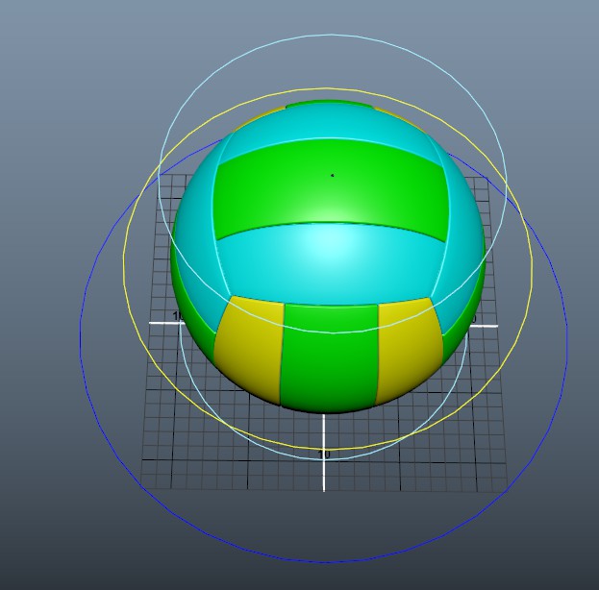Pick the cyan middle band with the highlight
The image size is (599, 590).
[x=331, y=263]
